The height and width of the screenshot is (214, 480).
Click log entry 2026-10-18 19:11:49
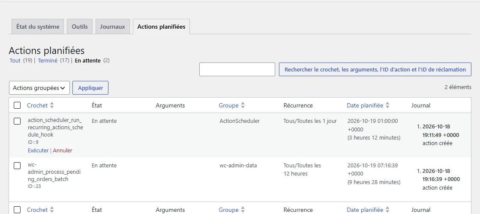click(x=441, y=131)
